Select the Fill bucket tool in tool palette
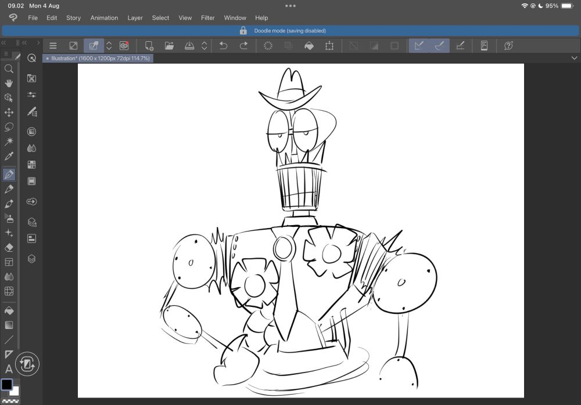This screenshot has width=581, height=405. click(9, 310)
